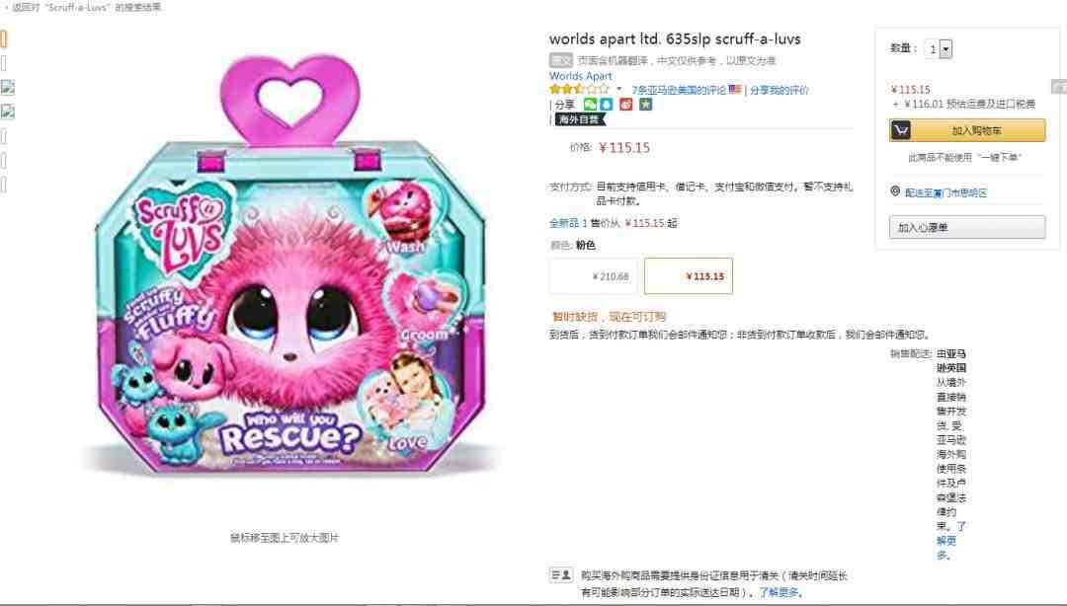Click the shopping cart icon on add-to-cart button

pyautogui.click(x=901, y=130)
